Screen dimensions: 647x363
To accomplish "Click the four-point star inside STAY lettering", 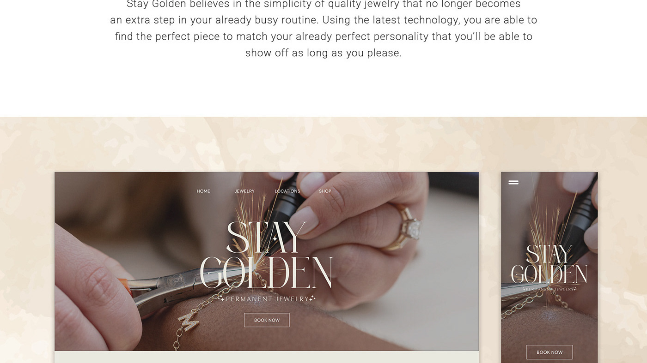I will (x=275, y=239).
